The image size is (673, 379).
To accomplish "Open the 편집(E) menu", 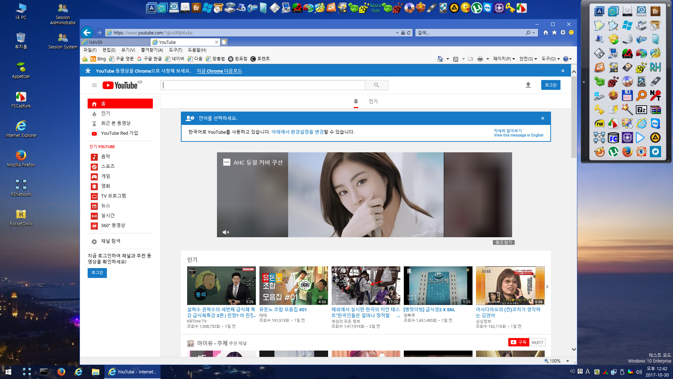I will click(109, 50).
